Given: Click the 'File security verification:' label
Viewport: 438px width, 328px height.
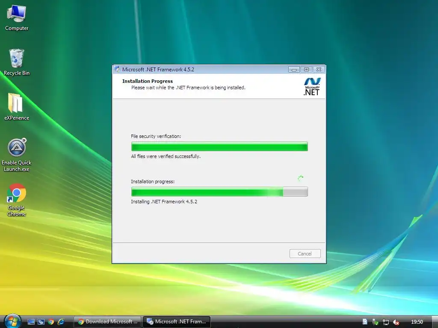Looking at the screenshot, I should (x=156, y=136).
